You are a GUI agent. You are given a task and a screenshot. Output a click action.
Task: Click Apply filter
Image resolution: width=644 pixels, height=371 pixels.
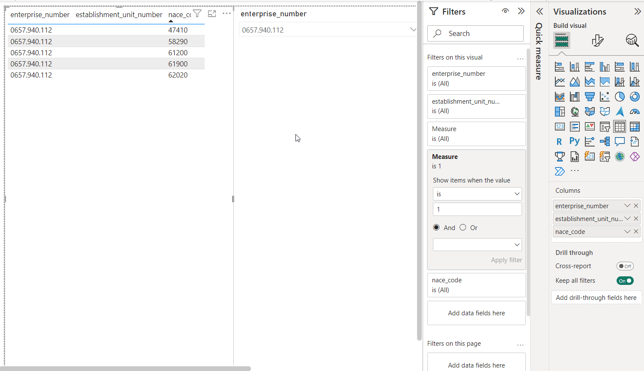coord(506,260)
